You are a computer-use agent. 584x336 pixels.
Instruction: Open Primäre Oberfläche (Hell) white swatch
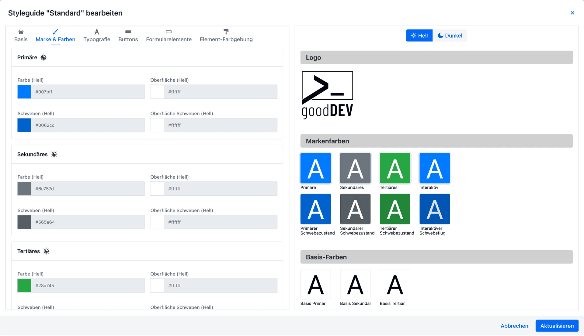[157, 92]
